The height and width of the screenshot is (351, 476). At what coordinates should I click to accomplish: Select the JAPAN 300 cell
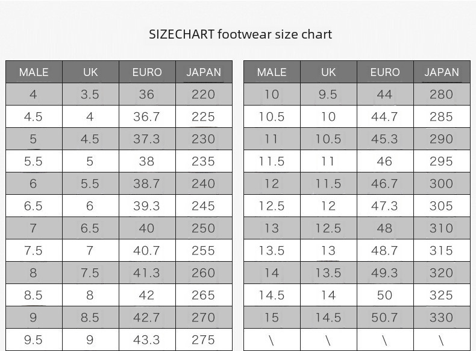coord(441,184)
